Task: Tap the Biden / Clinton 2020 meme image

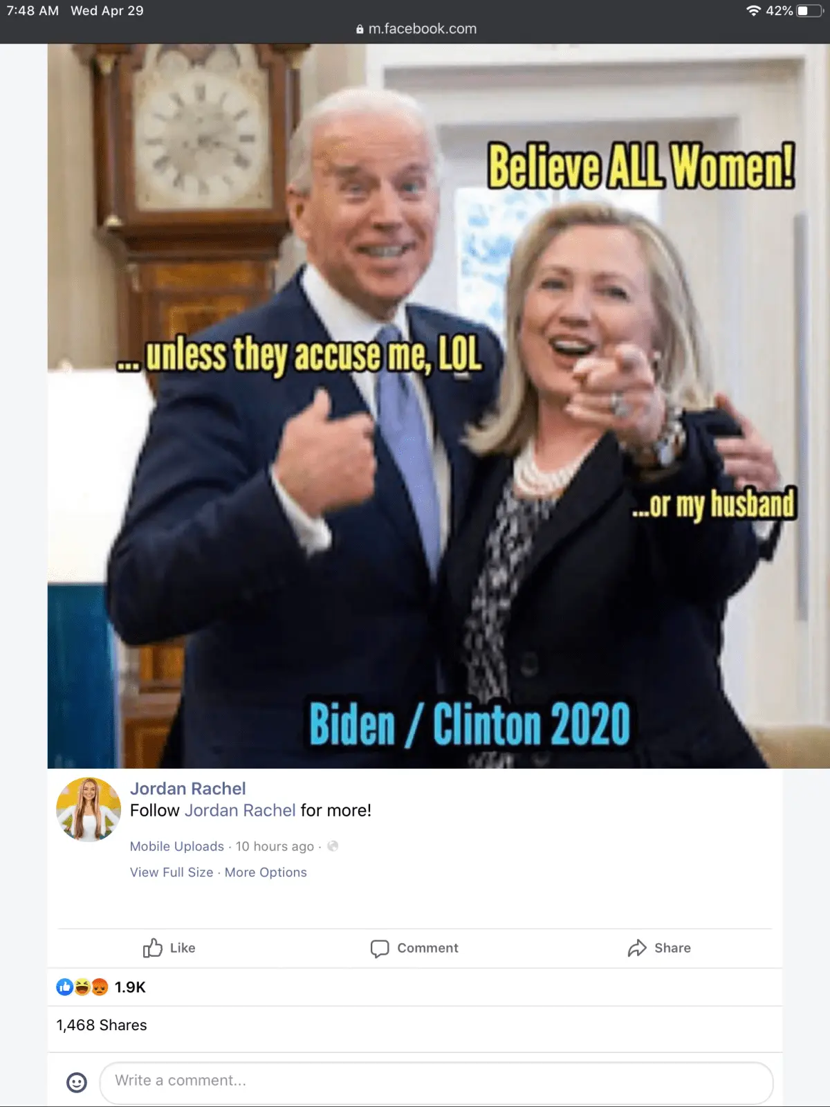Action: point(415,406)
